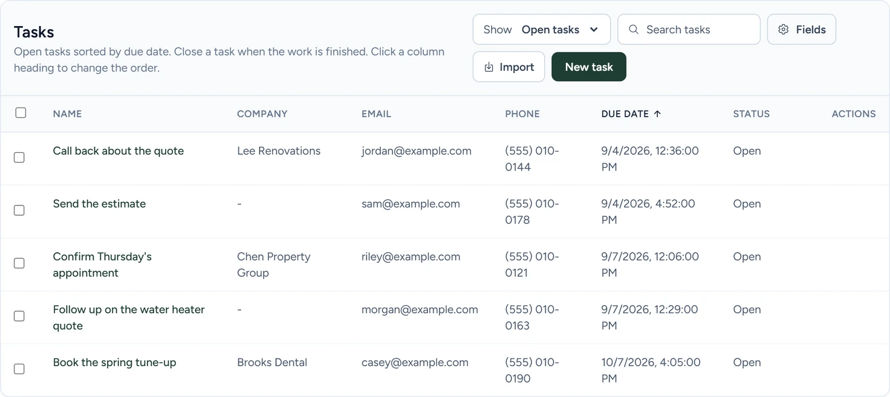This screenshot has height=397, width=890.
Task: Click due date 9/7/2026, 12:06:00 PM
Action: point(650,265)
